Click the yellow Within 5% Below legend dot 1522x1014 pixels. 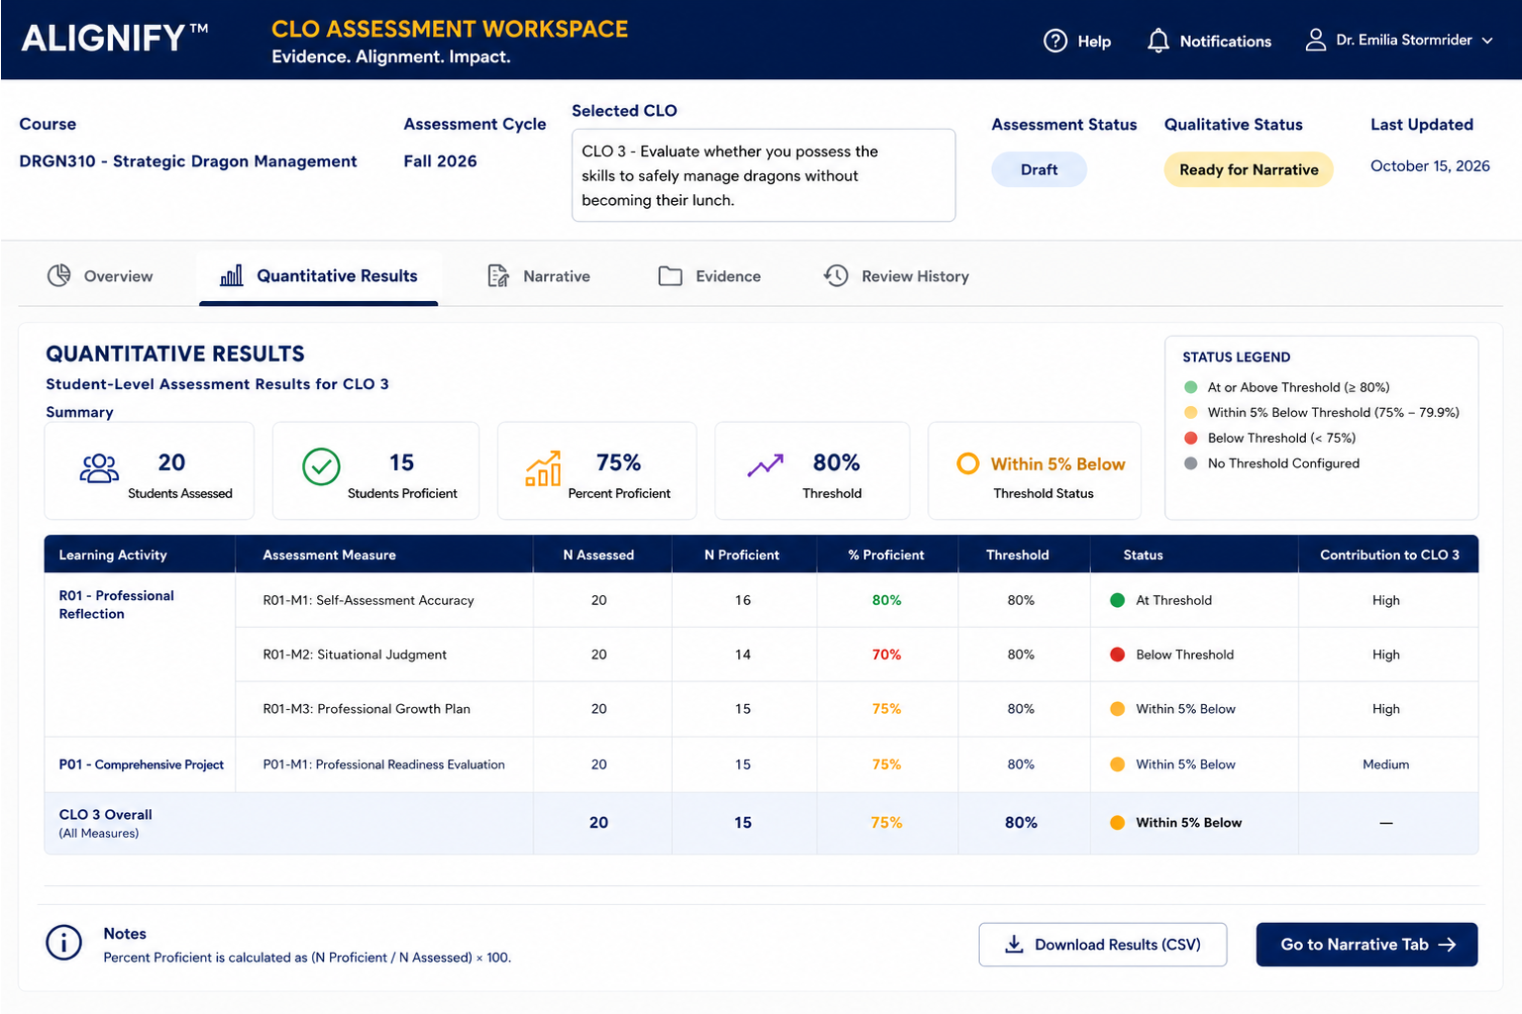tap(1191, 413)
